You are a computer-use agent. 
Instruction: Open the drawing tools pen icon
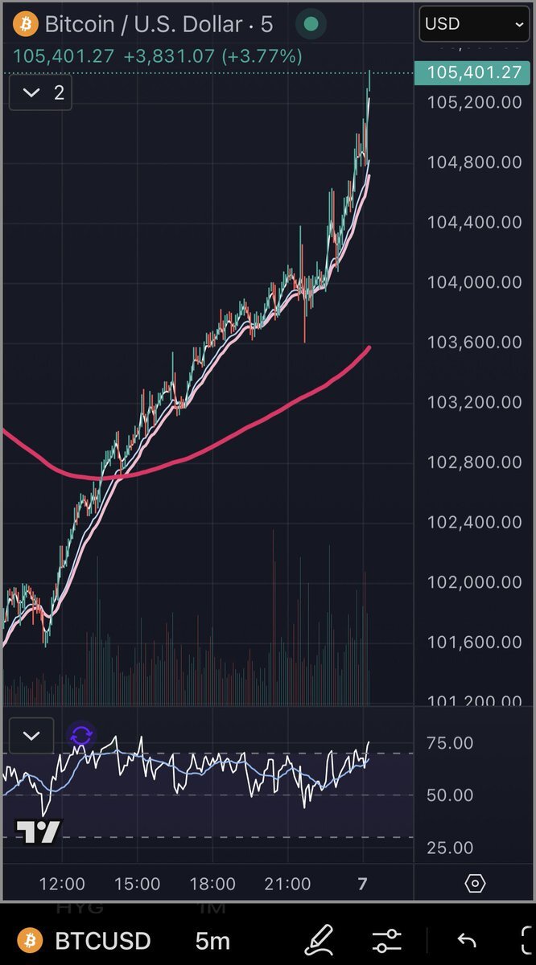[319, 940]
